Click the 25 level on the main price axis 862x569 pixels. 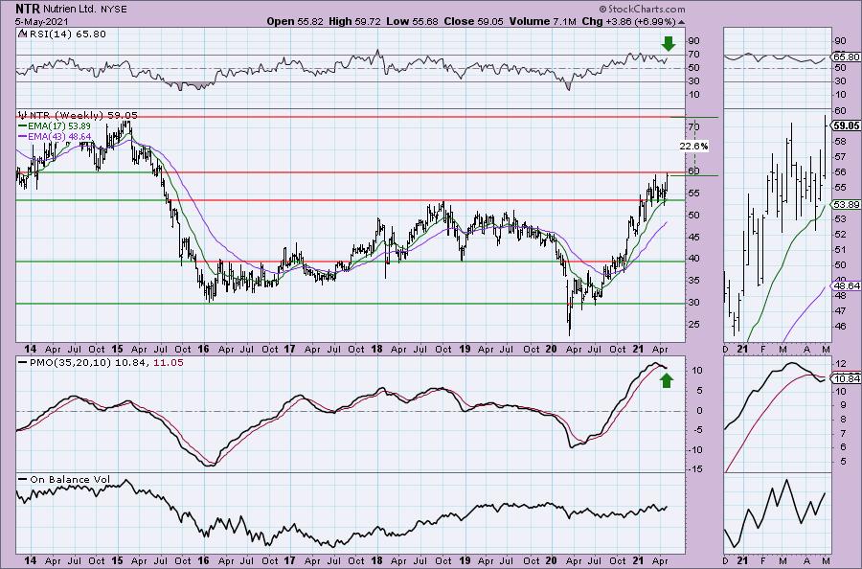point(693,325)
